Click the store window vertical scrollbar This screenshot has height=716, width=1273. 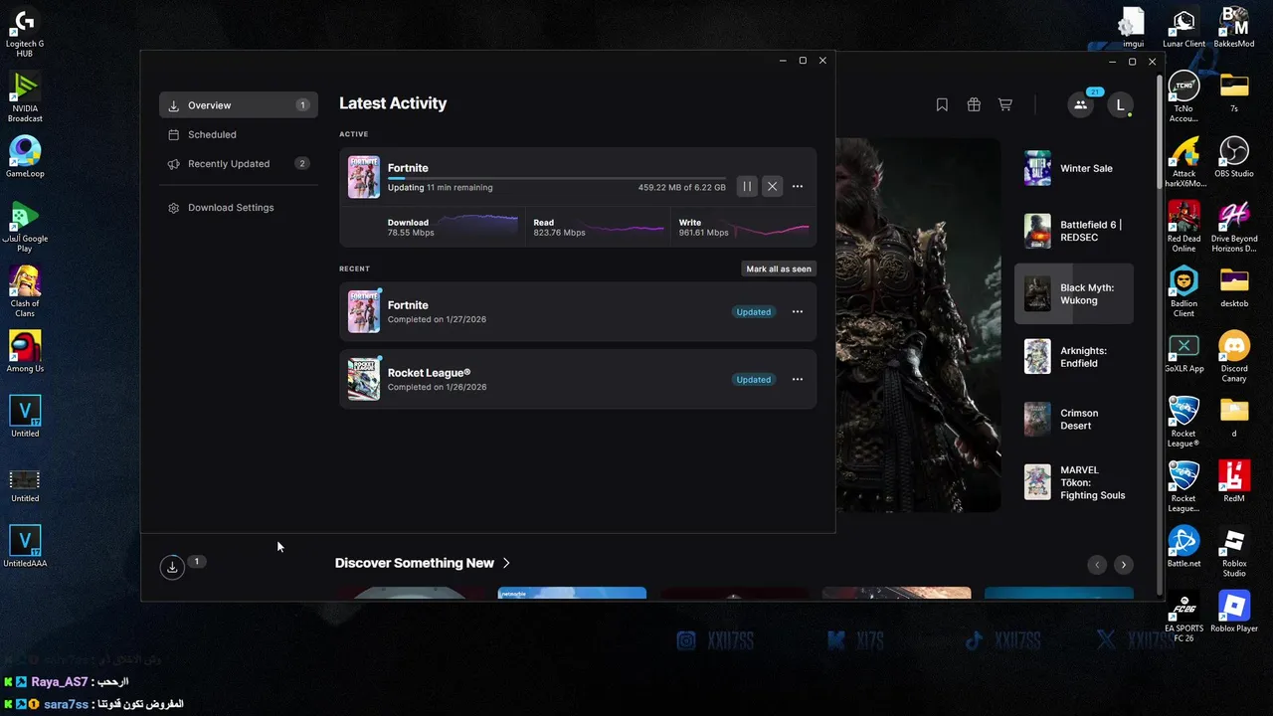(1159, 132)
